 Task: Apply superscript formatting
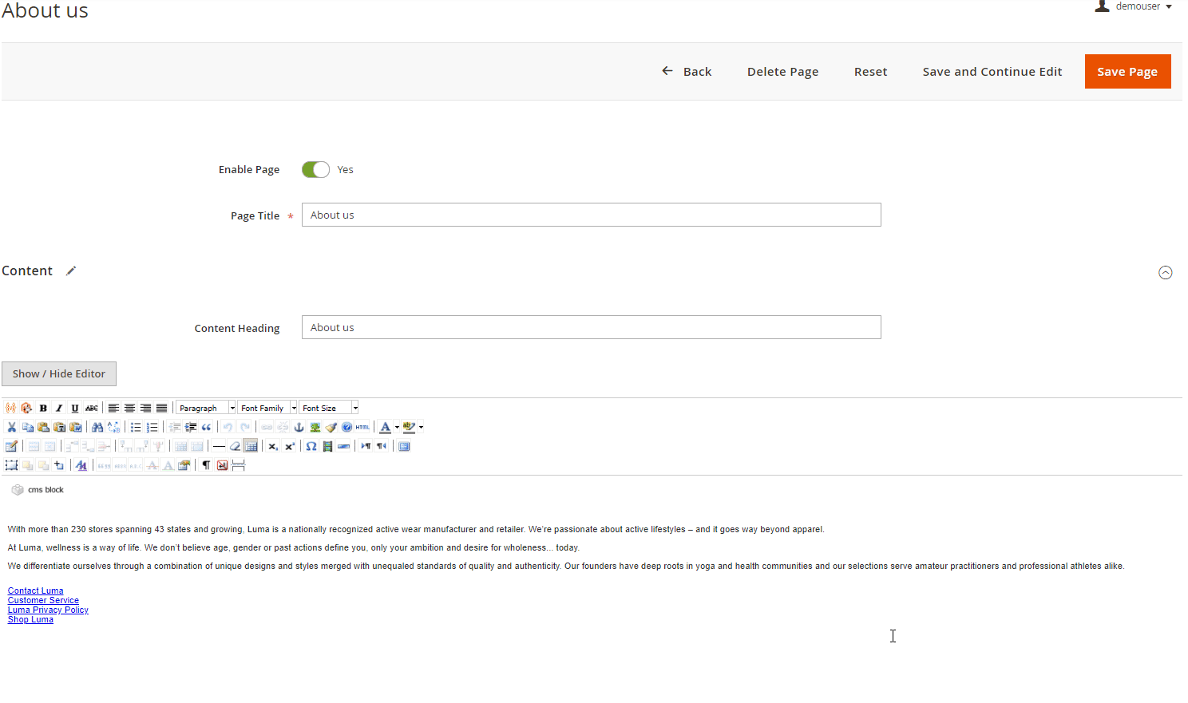(x=289, y=446)
